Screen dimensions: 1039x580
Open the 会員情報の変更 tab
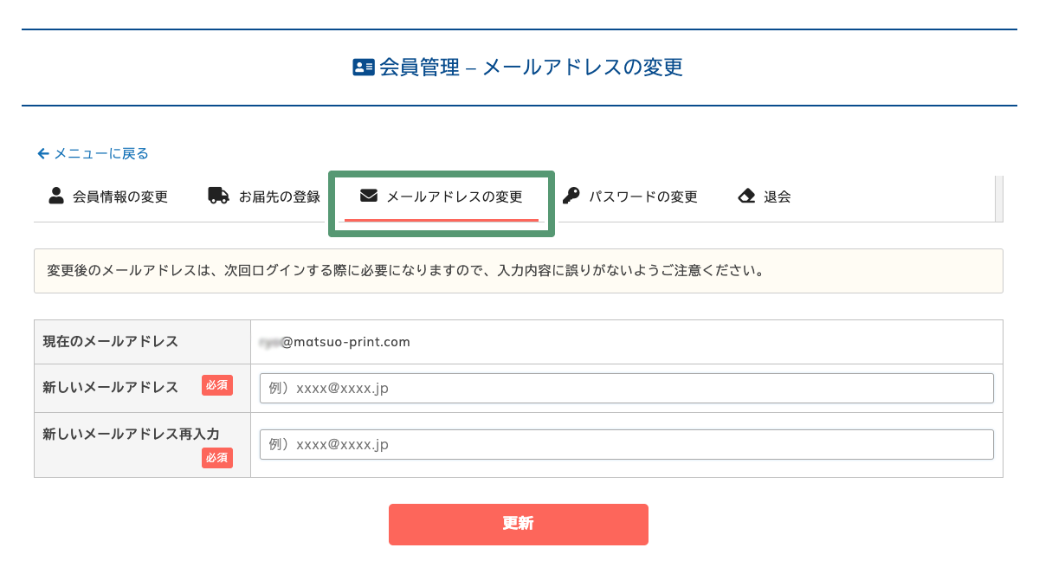coord(109,197)
